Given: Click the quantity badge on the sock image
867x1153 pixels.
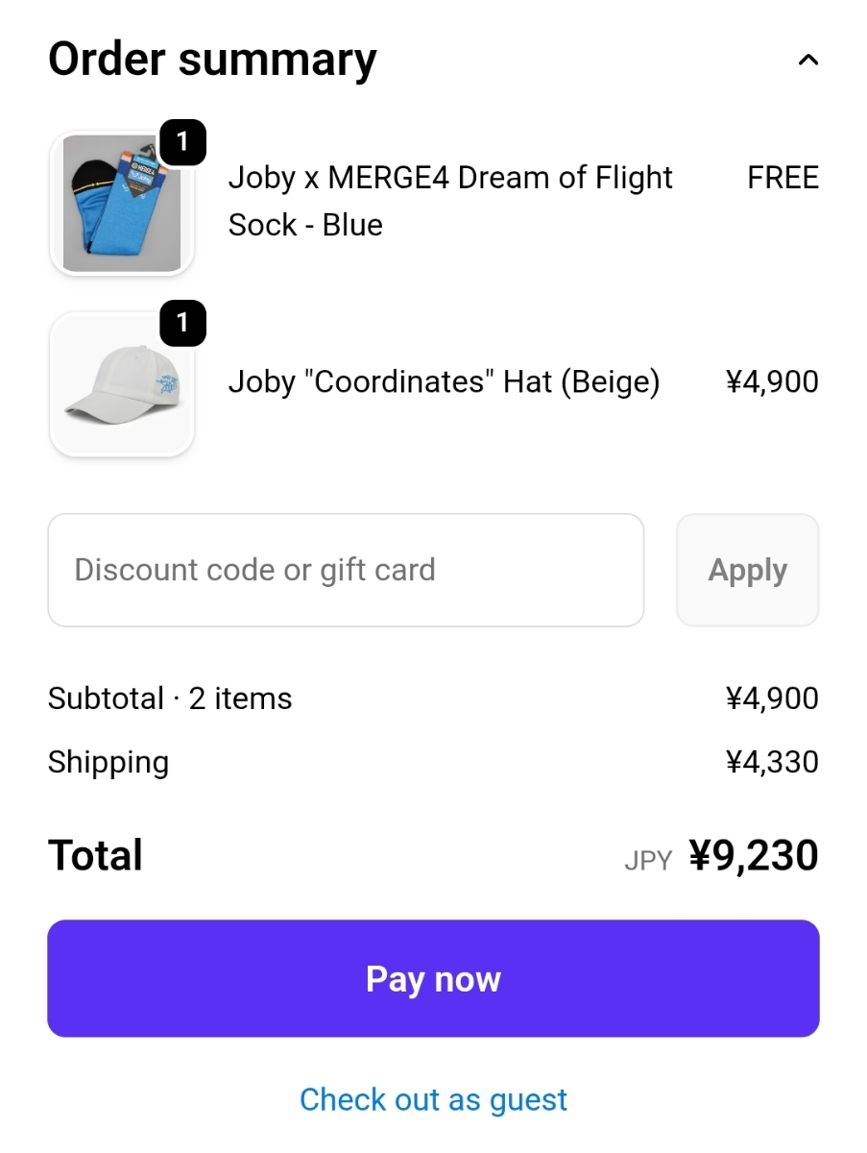Looking at the screenshot, I should coord(182,143).
